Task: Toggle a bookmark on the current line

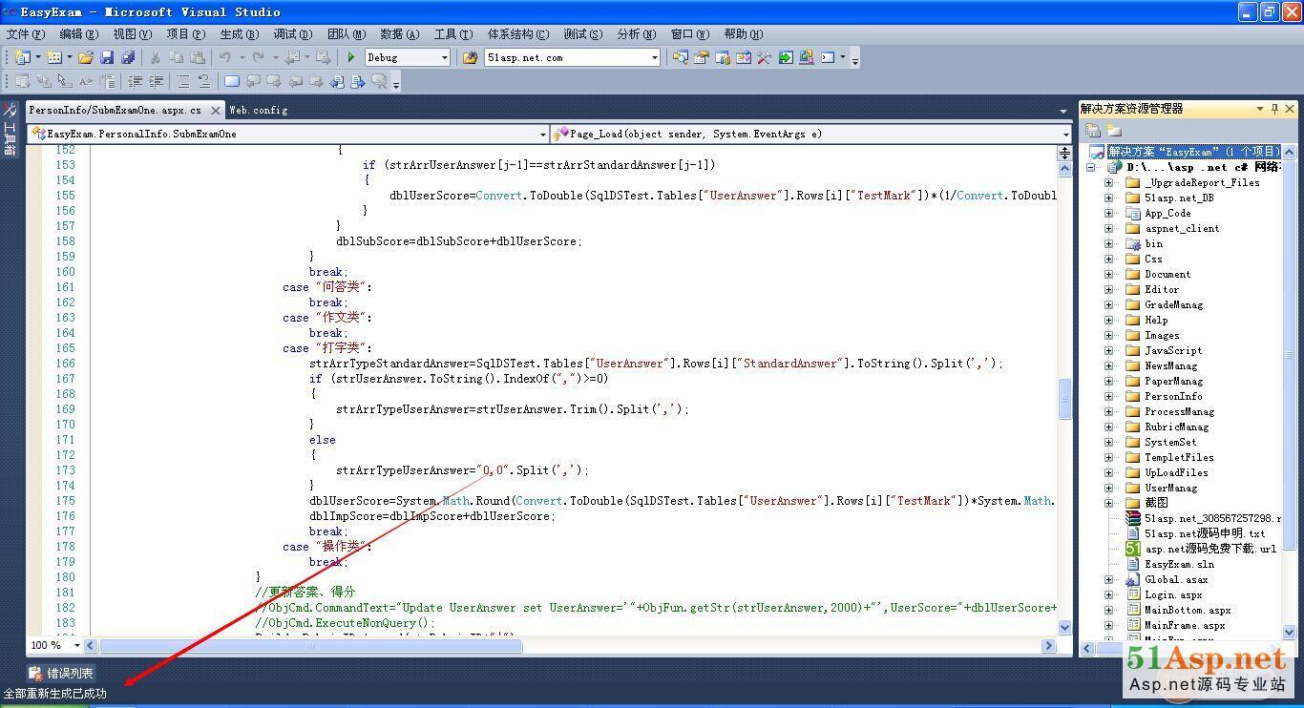Action: coord(232,82)
